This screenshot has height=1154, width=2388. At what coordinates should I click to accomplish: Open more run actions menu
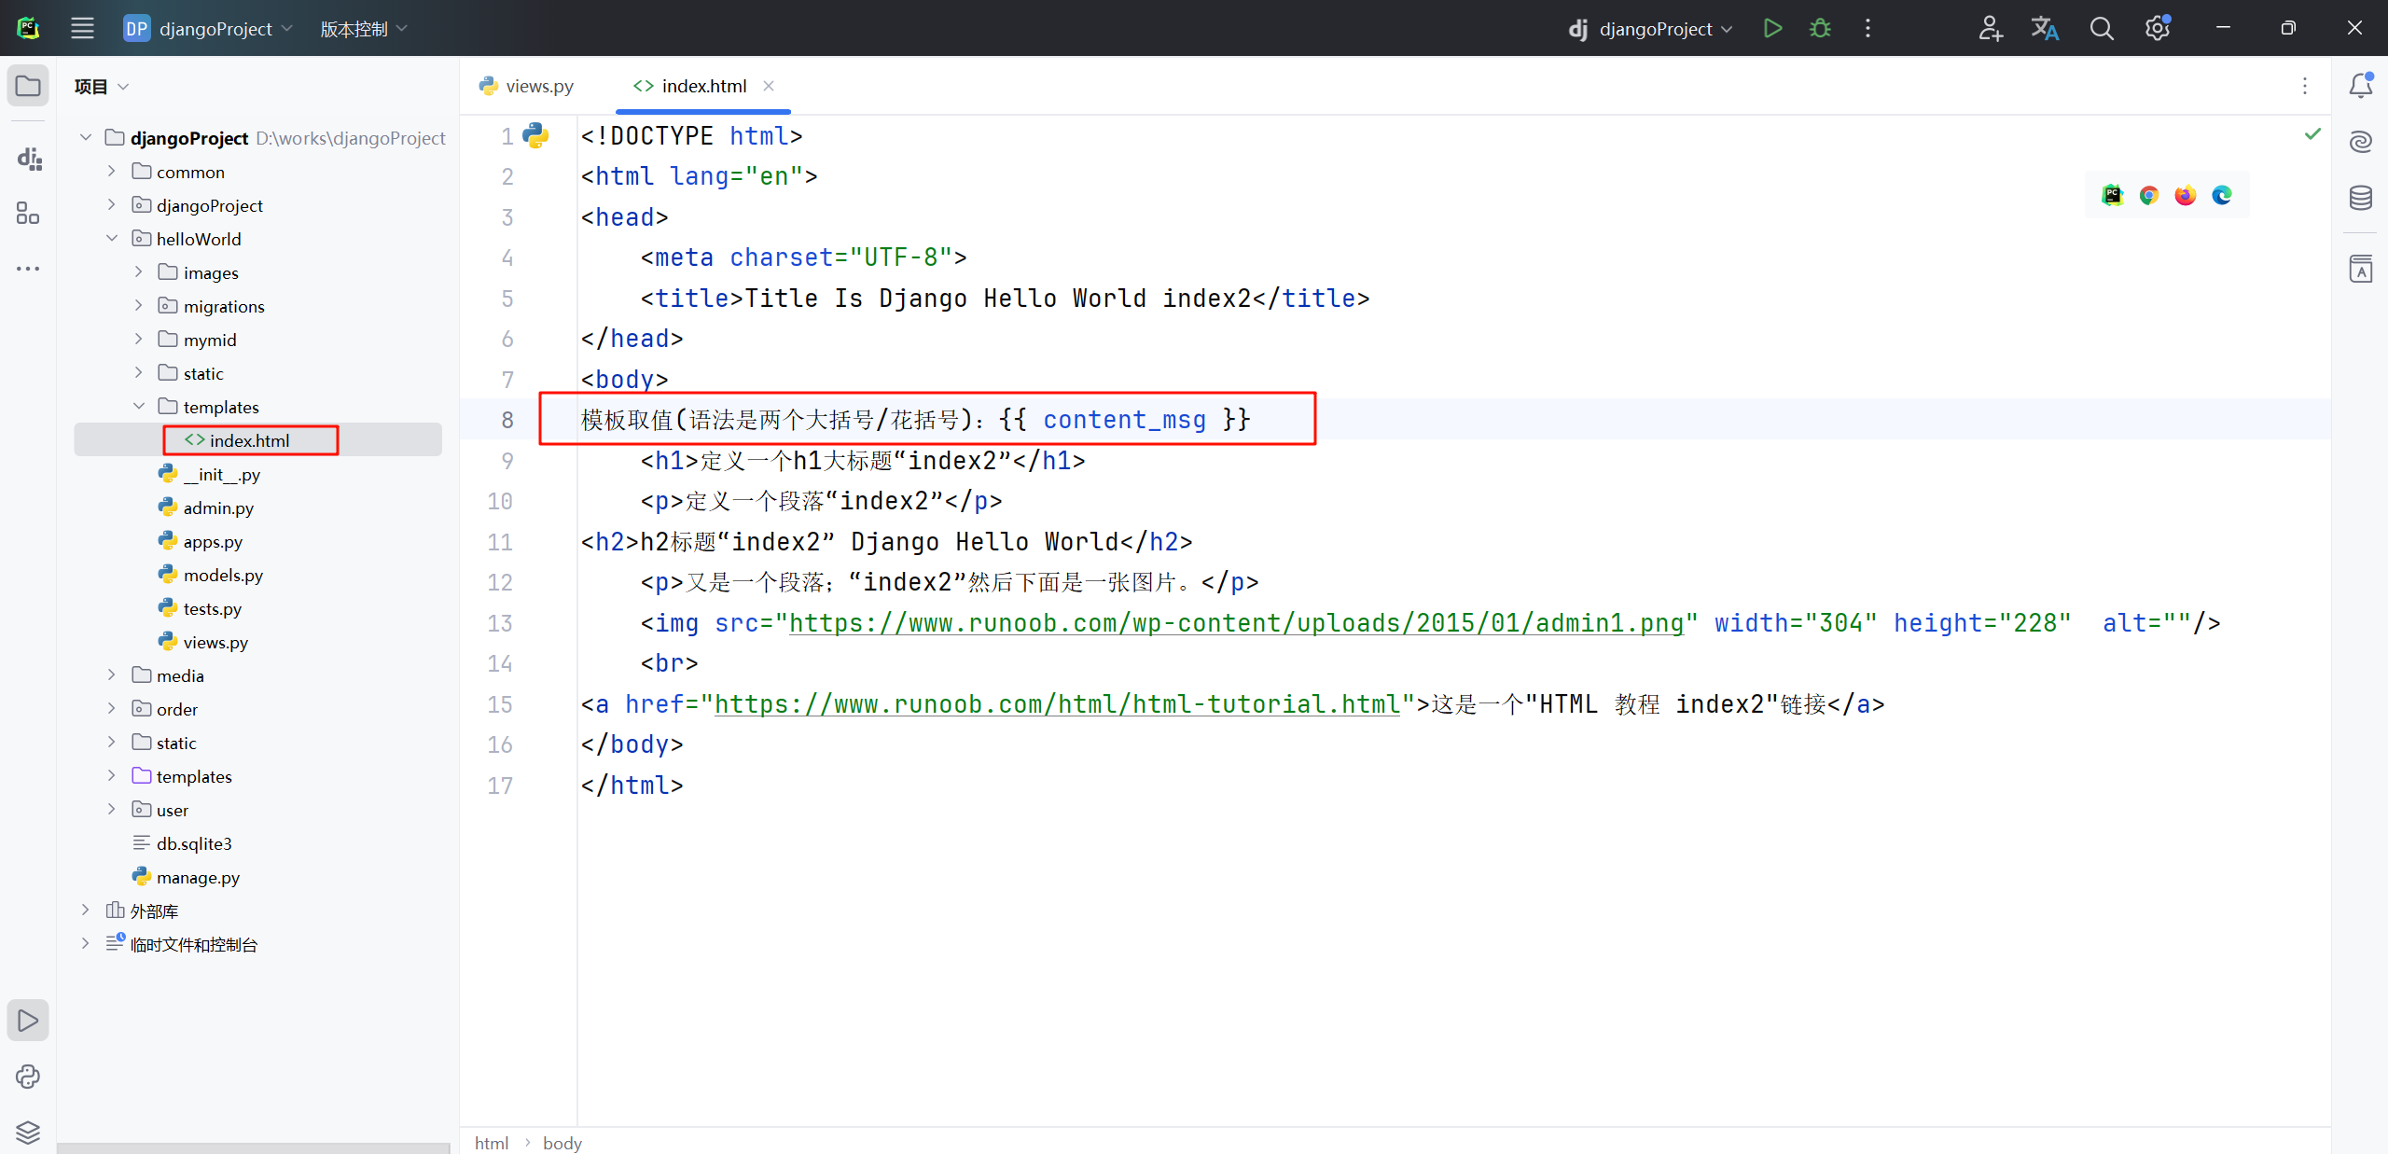coord(1867,28)
